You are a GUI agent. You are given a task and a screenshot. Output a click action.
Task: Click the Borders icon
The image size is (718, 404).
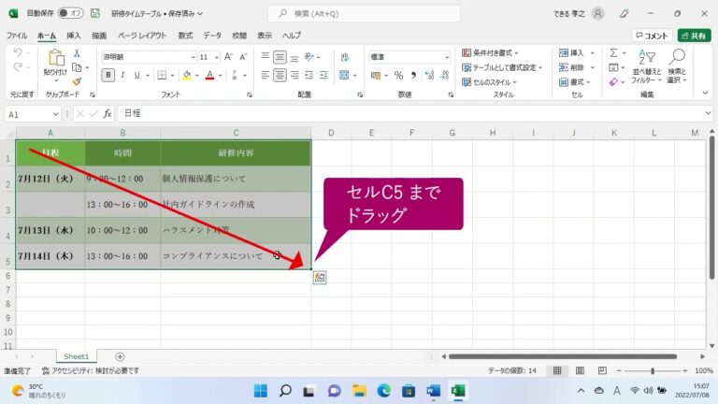pos(162,75)
